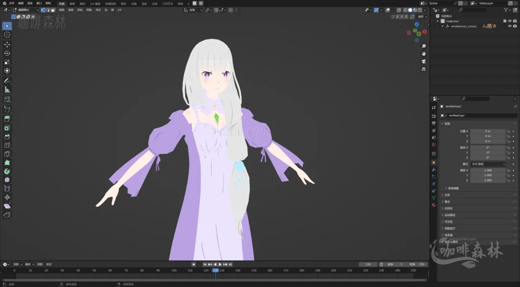Toggle snapping magnet icon
520x287 pixels.
coord(216,10)
